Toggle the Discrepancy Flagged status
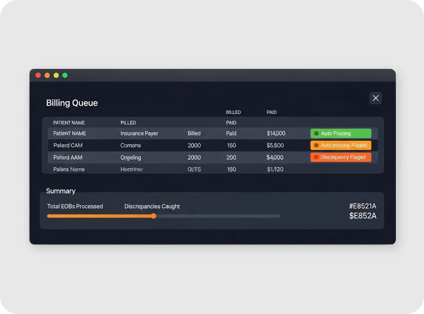The height and width of the screenshot is (314, 424). coord(341,157)
